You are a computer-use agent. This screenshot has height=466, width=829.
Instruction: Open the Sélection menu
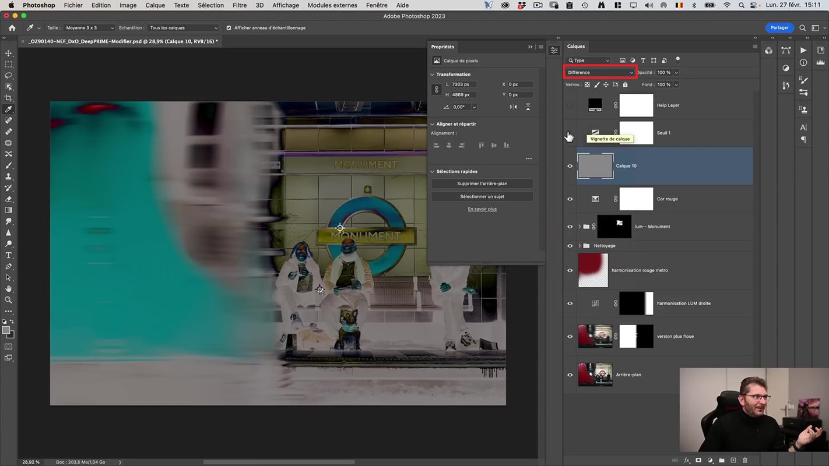210,5
